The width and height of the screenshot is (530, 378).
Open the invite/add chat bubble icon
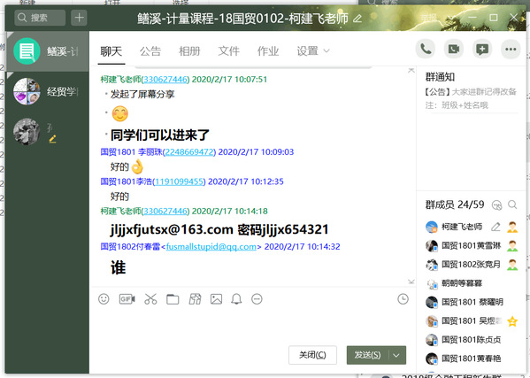coord(482,50)
